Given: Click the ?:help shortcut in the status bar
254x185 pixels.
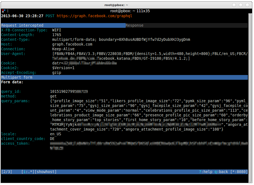Looking at the screenshot, I should coord(206,172).
